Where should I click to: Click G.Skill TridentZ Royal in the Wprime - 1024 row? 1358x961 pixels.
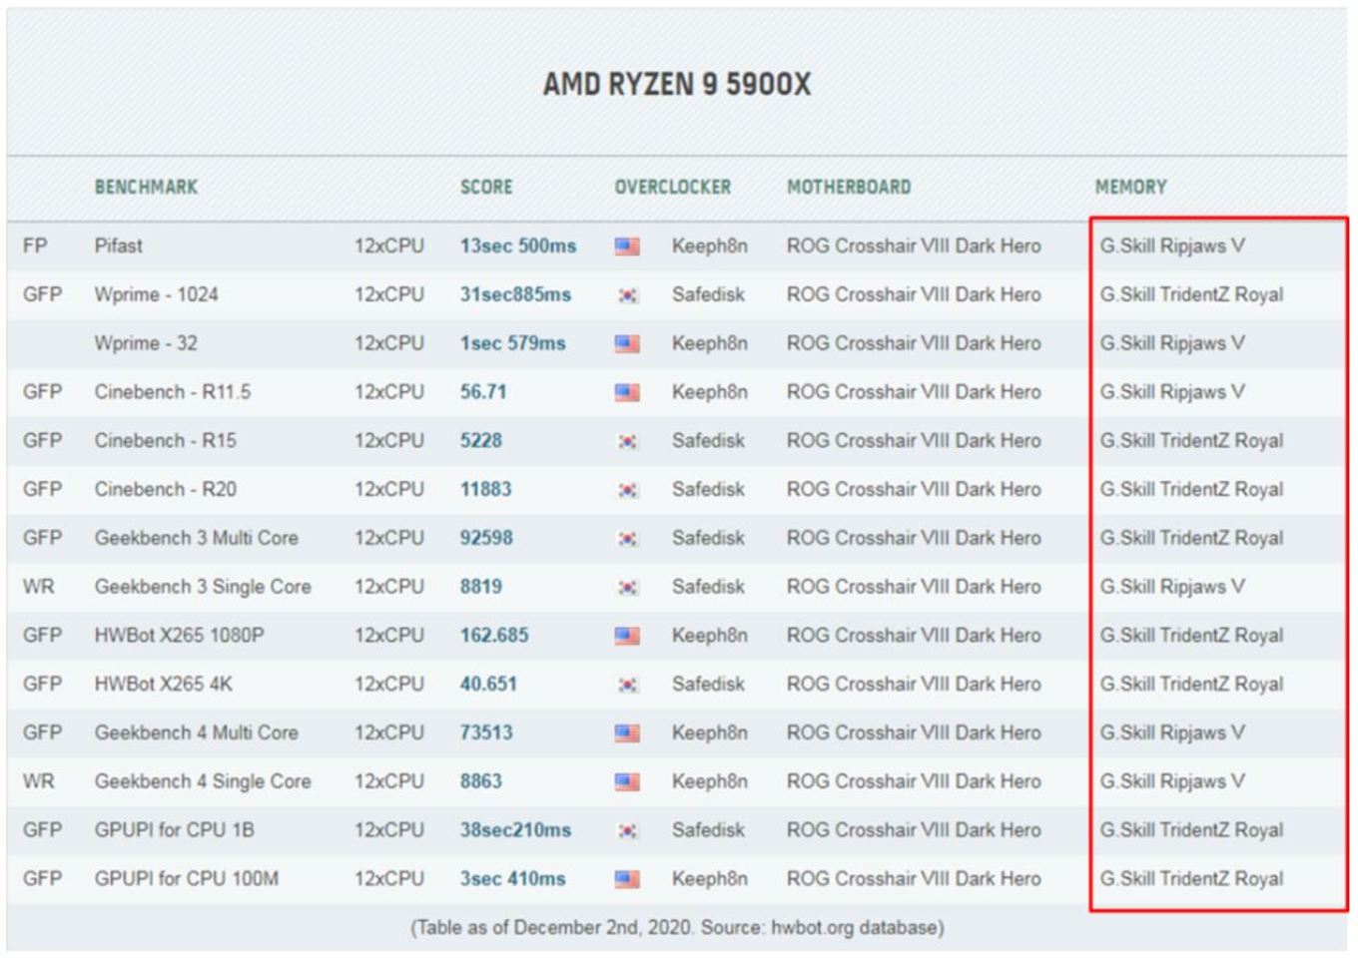tap(1191, 294)
